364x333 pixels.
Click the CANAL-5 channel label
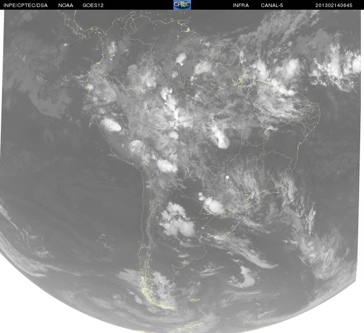pyautogui.click(x=272, y=5)
